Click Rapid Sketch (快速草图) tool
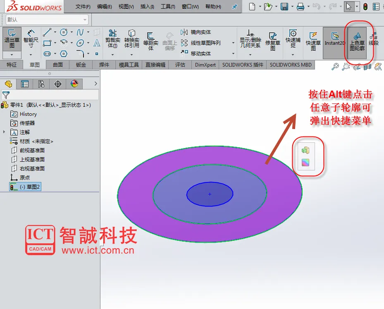 [x=313, y=42]
